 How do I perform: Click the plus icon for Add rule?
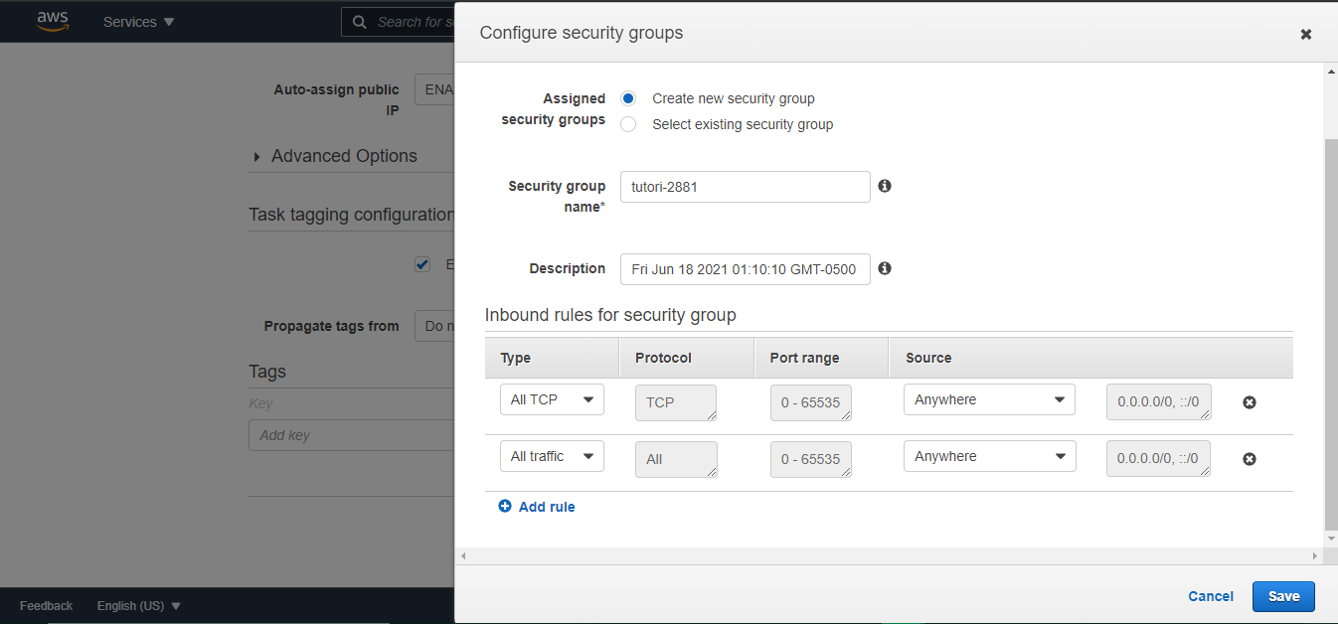point(505,506)
